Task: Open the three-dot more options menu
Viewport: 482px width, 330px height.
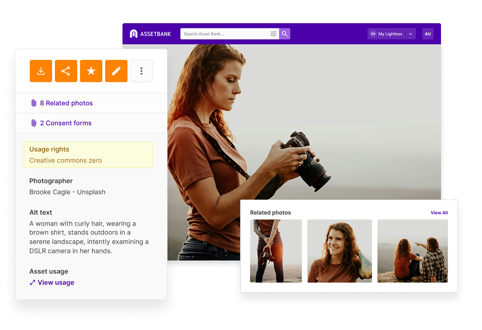Action: tap(141, 71)
